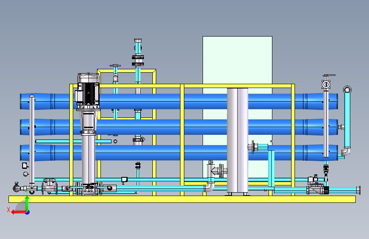
Task: Select the short cyan horizontal pipe behind the pump
Action: click(x=73, y=141)
